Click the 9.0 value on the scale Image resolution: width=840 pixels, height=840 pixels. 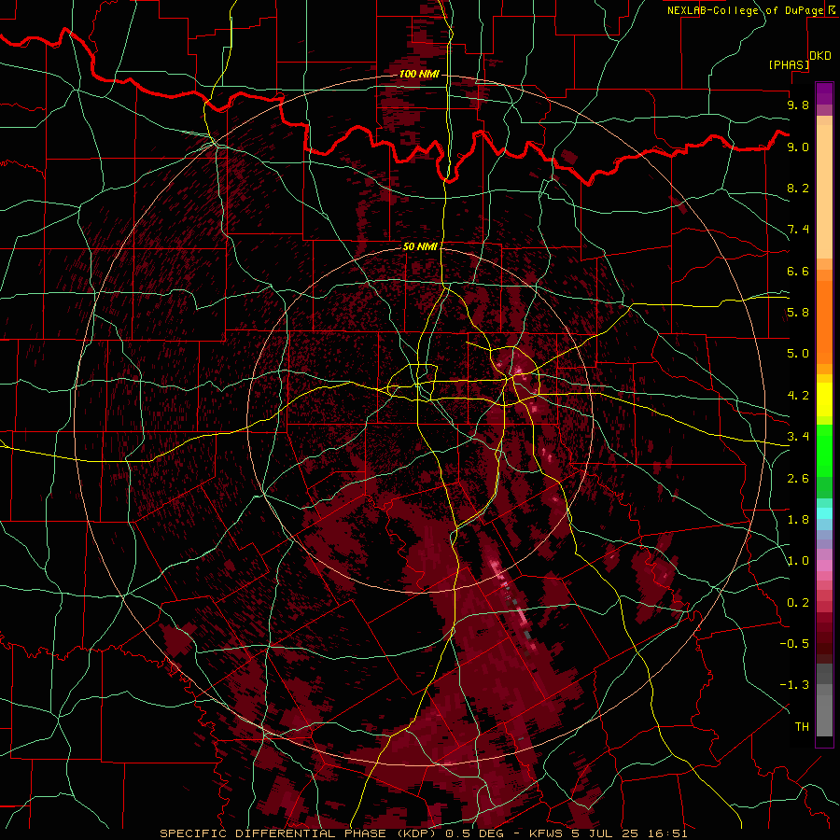click(798, 147)
